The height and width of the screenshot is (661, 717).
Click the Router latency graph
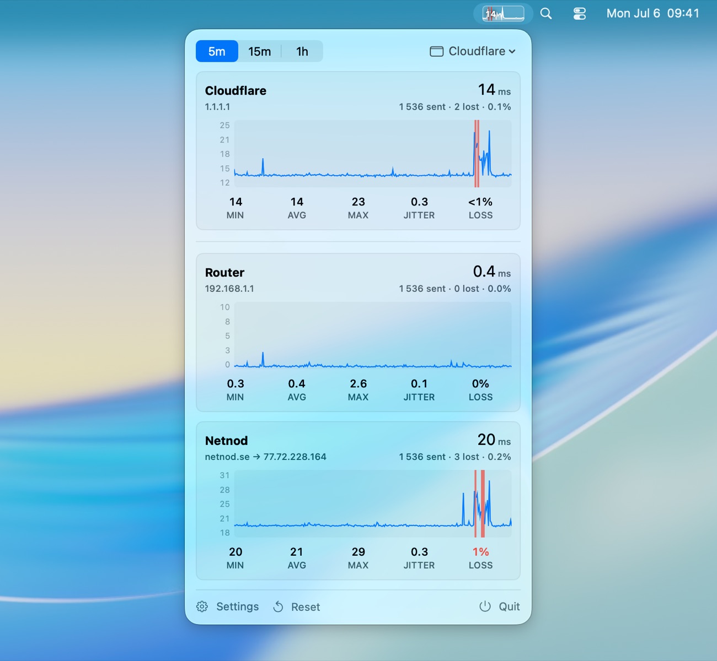pyautogui.click(x=373, y=335)
